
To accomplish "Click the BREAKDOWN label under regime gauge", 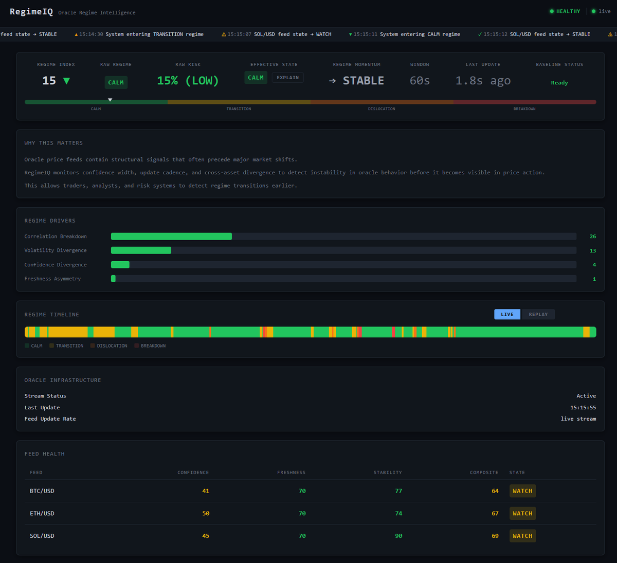I will tap(524, 109).
